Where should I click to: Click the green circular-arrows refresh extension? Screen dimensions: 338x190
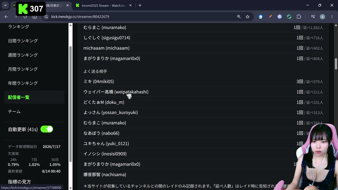pyautogui.click(x=289, y=17)
